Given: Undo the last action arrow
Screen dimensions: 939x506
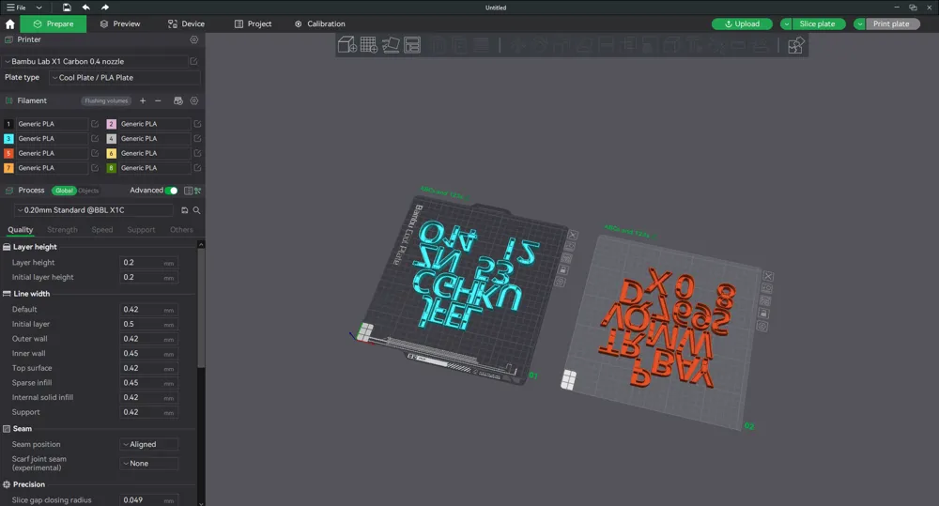Looking at the screenshot, I should 85,8.
